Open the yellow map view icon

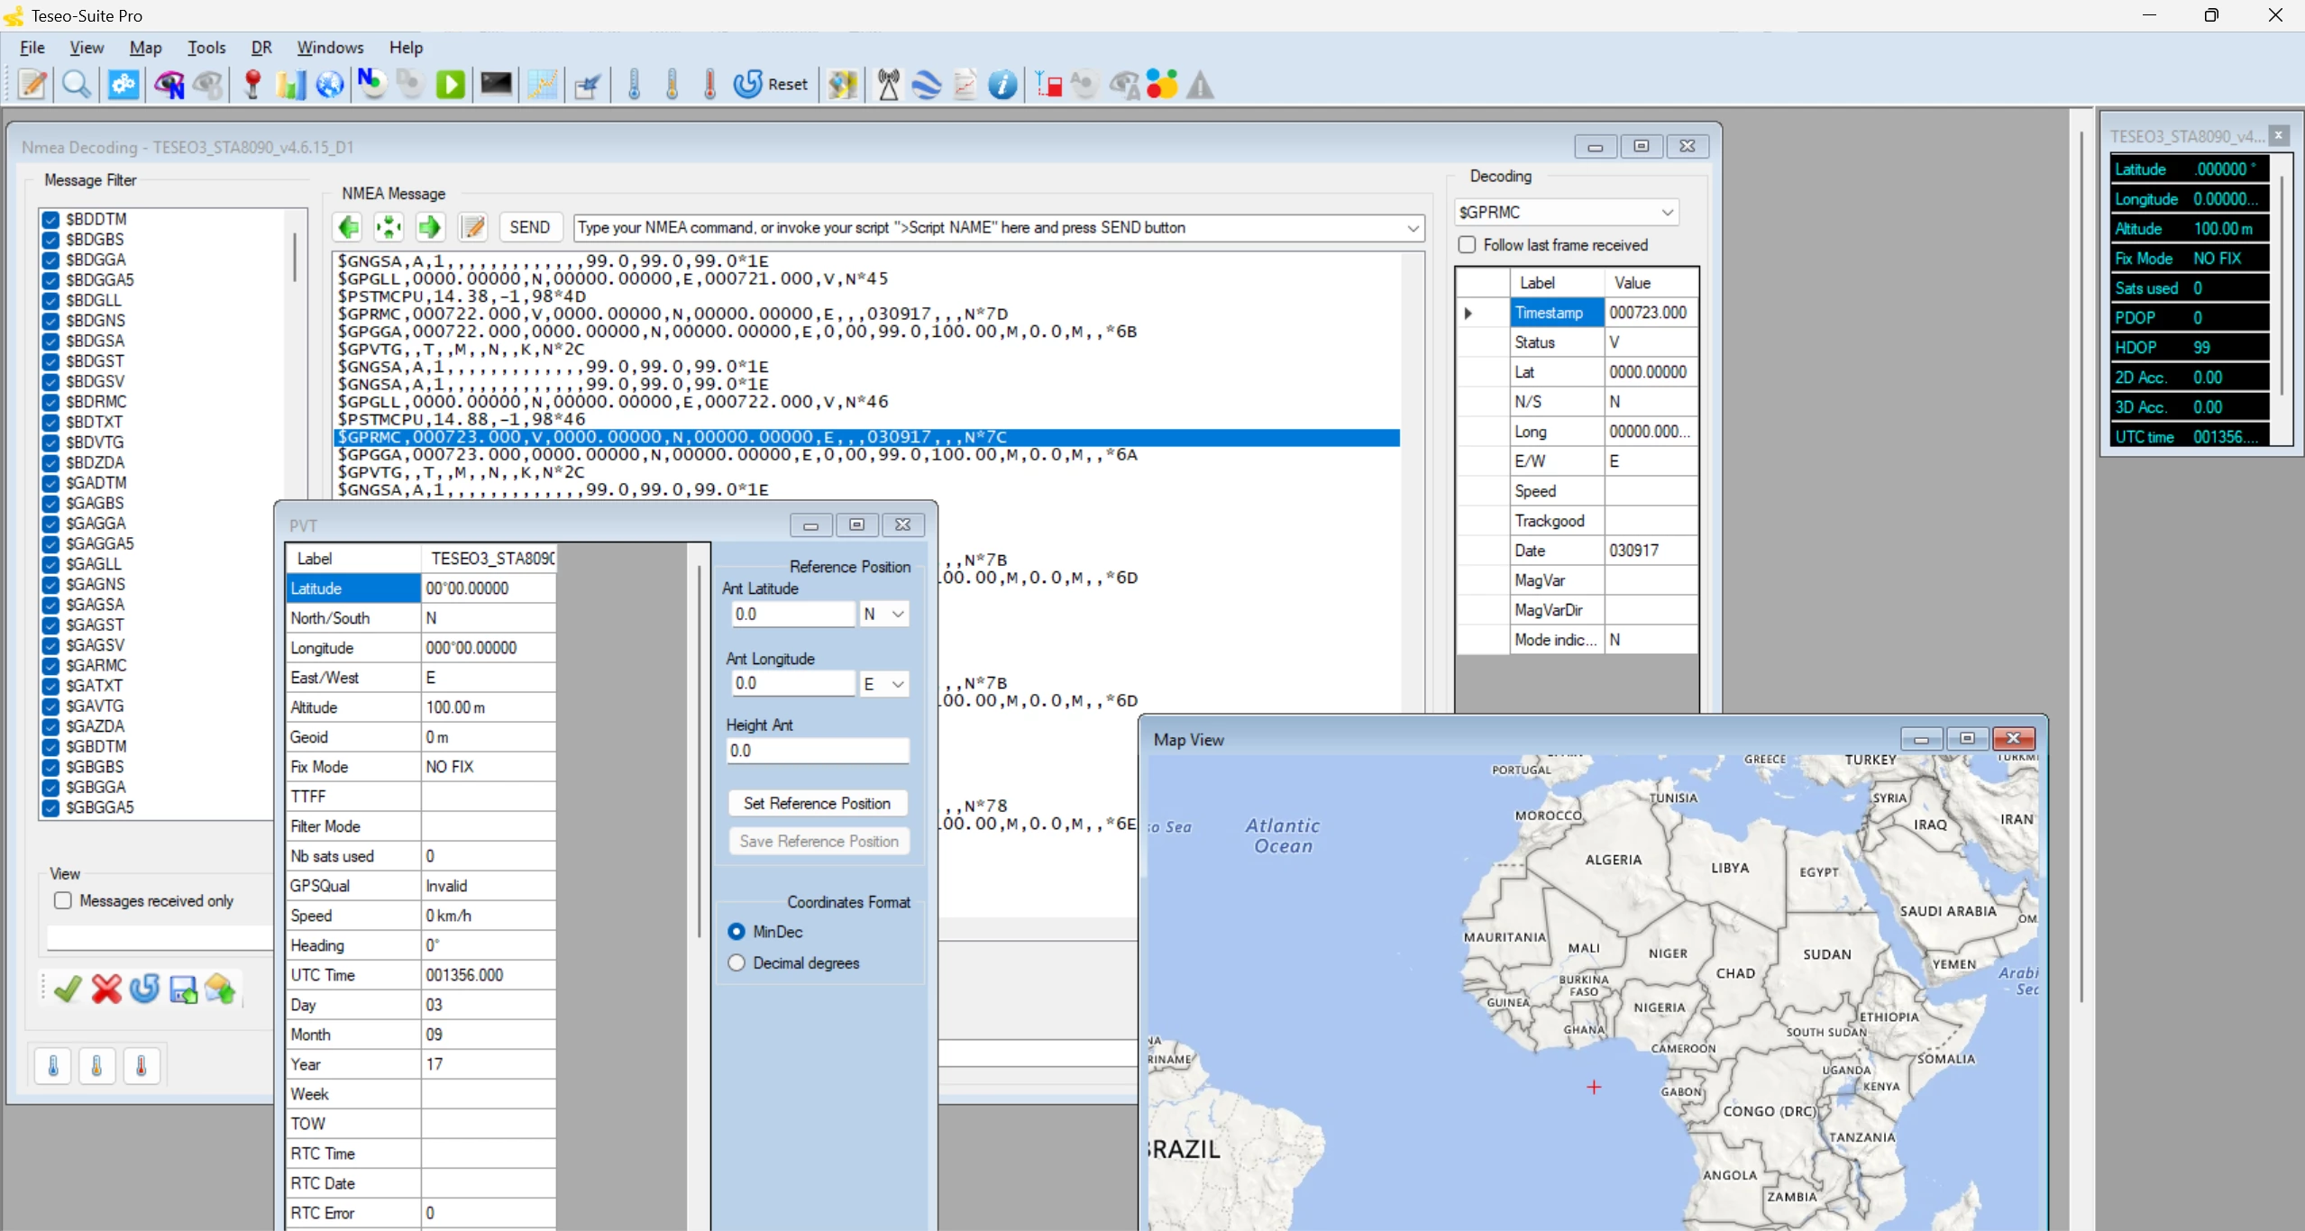843,84
